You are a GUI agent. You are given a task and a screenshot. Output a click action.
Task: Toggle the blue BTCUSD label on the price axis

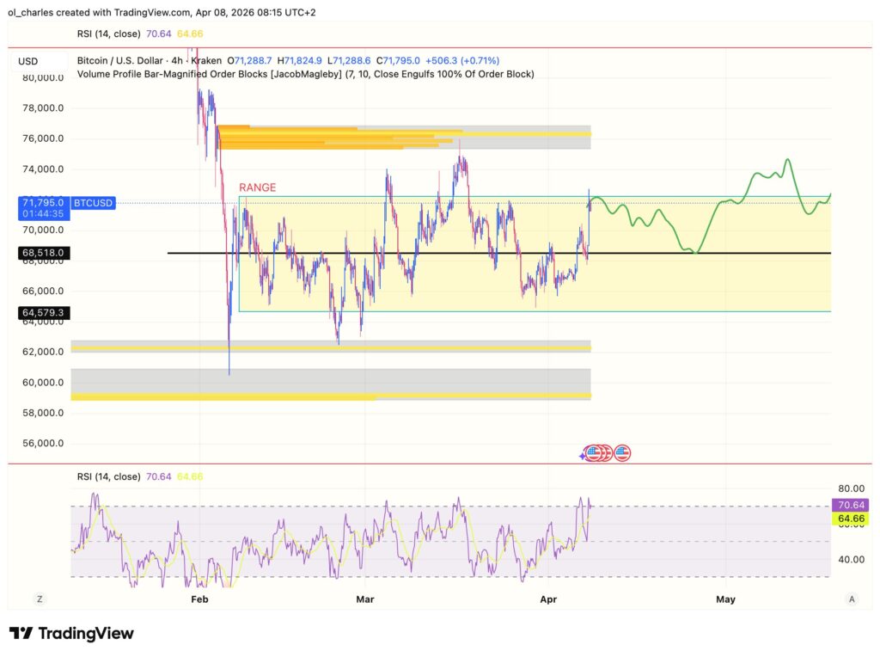click(x=91, y=203)
